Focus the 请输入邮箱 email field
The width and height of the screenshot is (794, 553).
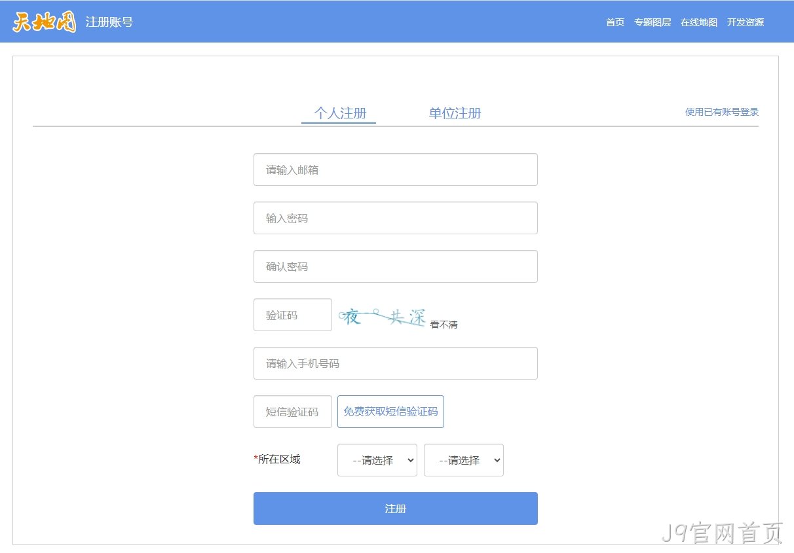pyautogui.click(x=396, y=169)
